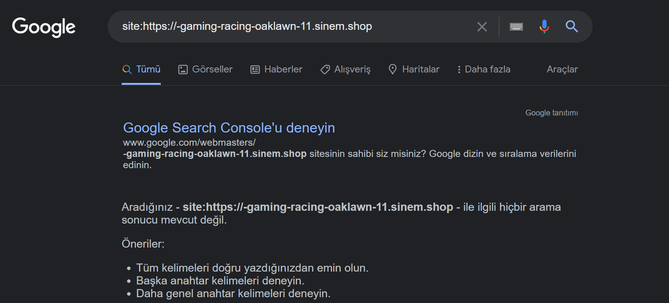This screenshot has width=669, height=303.
Task: Submit search with the magnifying glass icon
Action: 572,26
